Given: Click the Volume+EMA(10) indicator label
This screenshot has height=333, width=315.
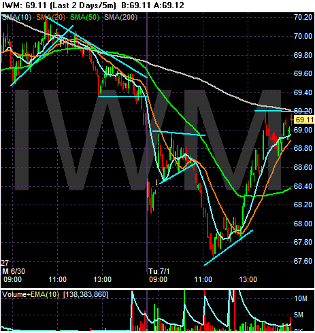Looking at the screenshot, I should 31,295.
